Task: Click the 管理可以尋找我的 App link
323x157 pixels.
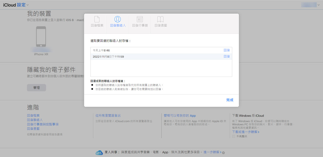Action: point(180,116)
